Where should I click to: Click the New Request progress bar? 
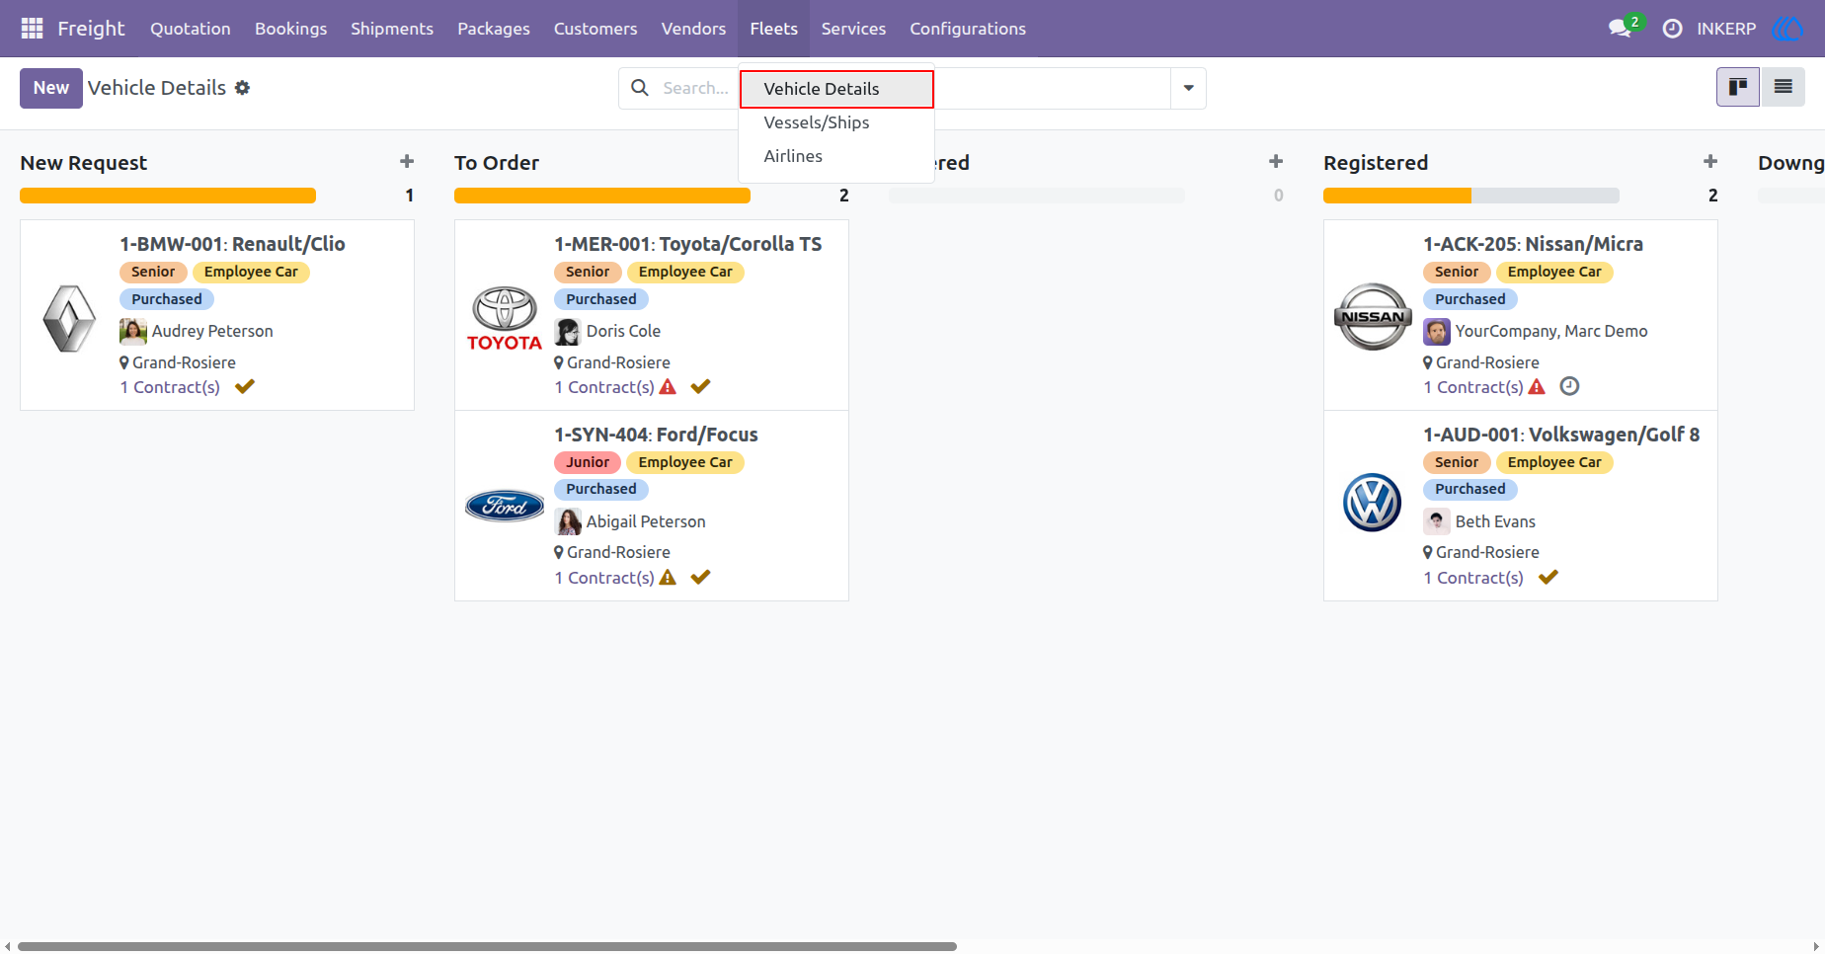click(x=168, y=196)
